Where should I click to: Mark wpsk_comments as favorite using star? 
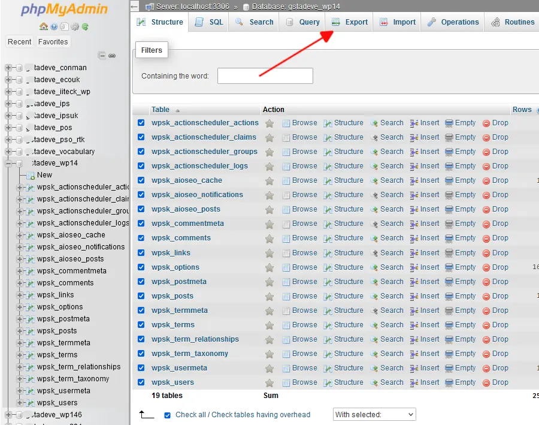click(x=269, y=239)
